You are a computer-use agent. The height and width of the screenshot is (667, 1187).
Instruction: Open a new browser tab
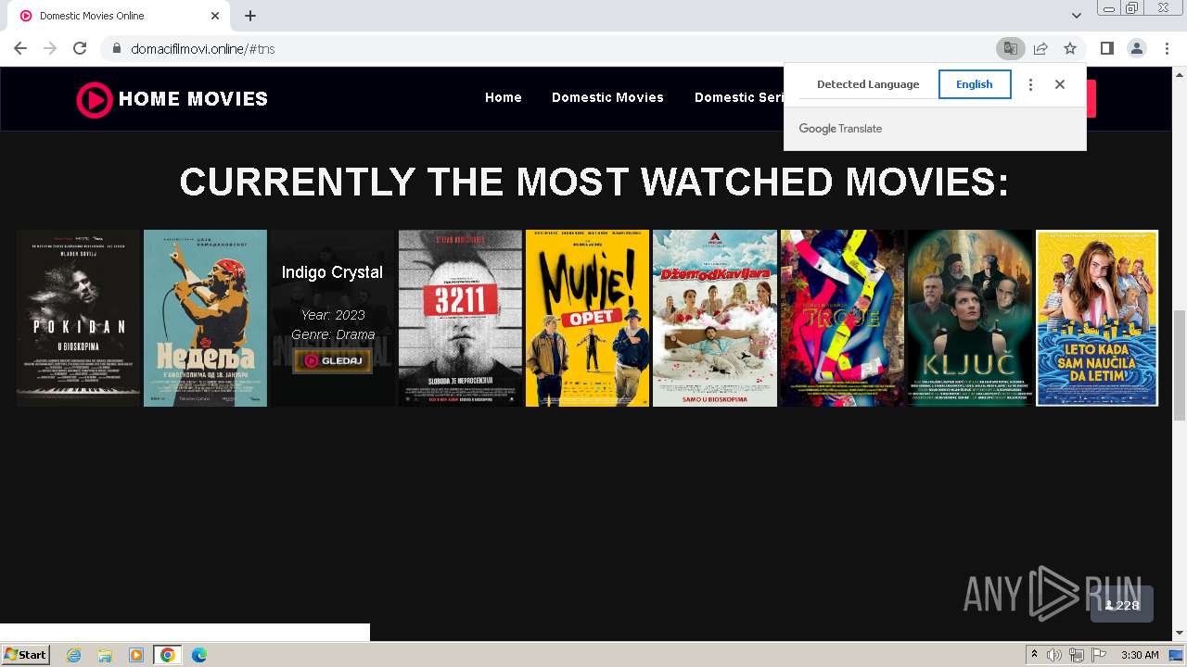pos(250,16)
